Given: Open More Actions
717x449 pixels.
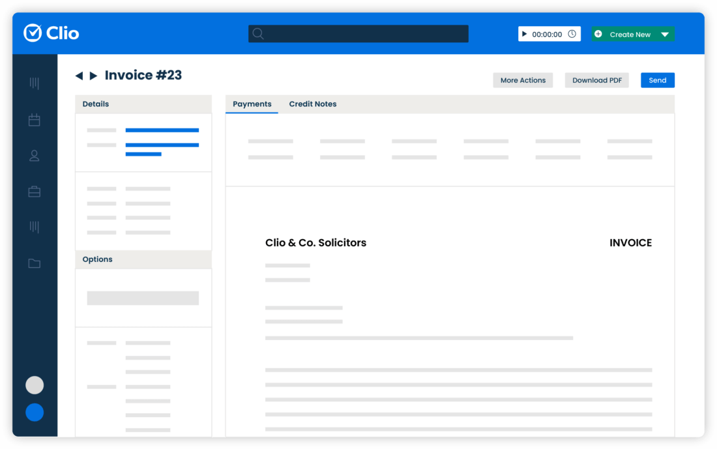Looking at the screenshot, I should pos(523,80).
